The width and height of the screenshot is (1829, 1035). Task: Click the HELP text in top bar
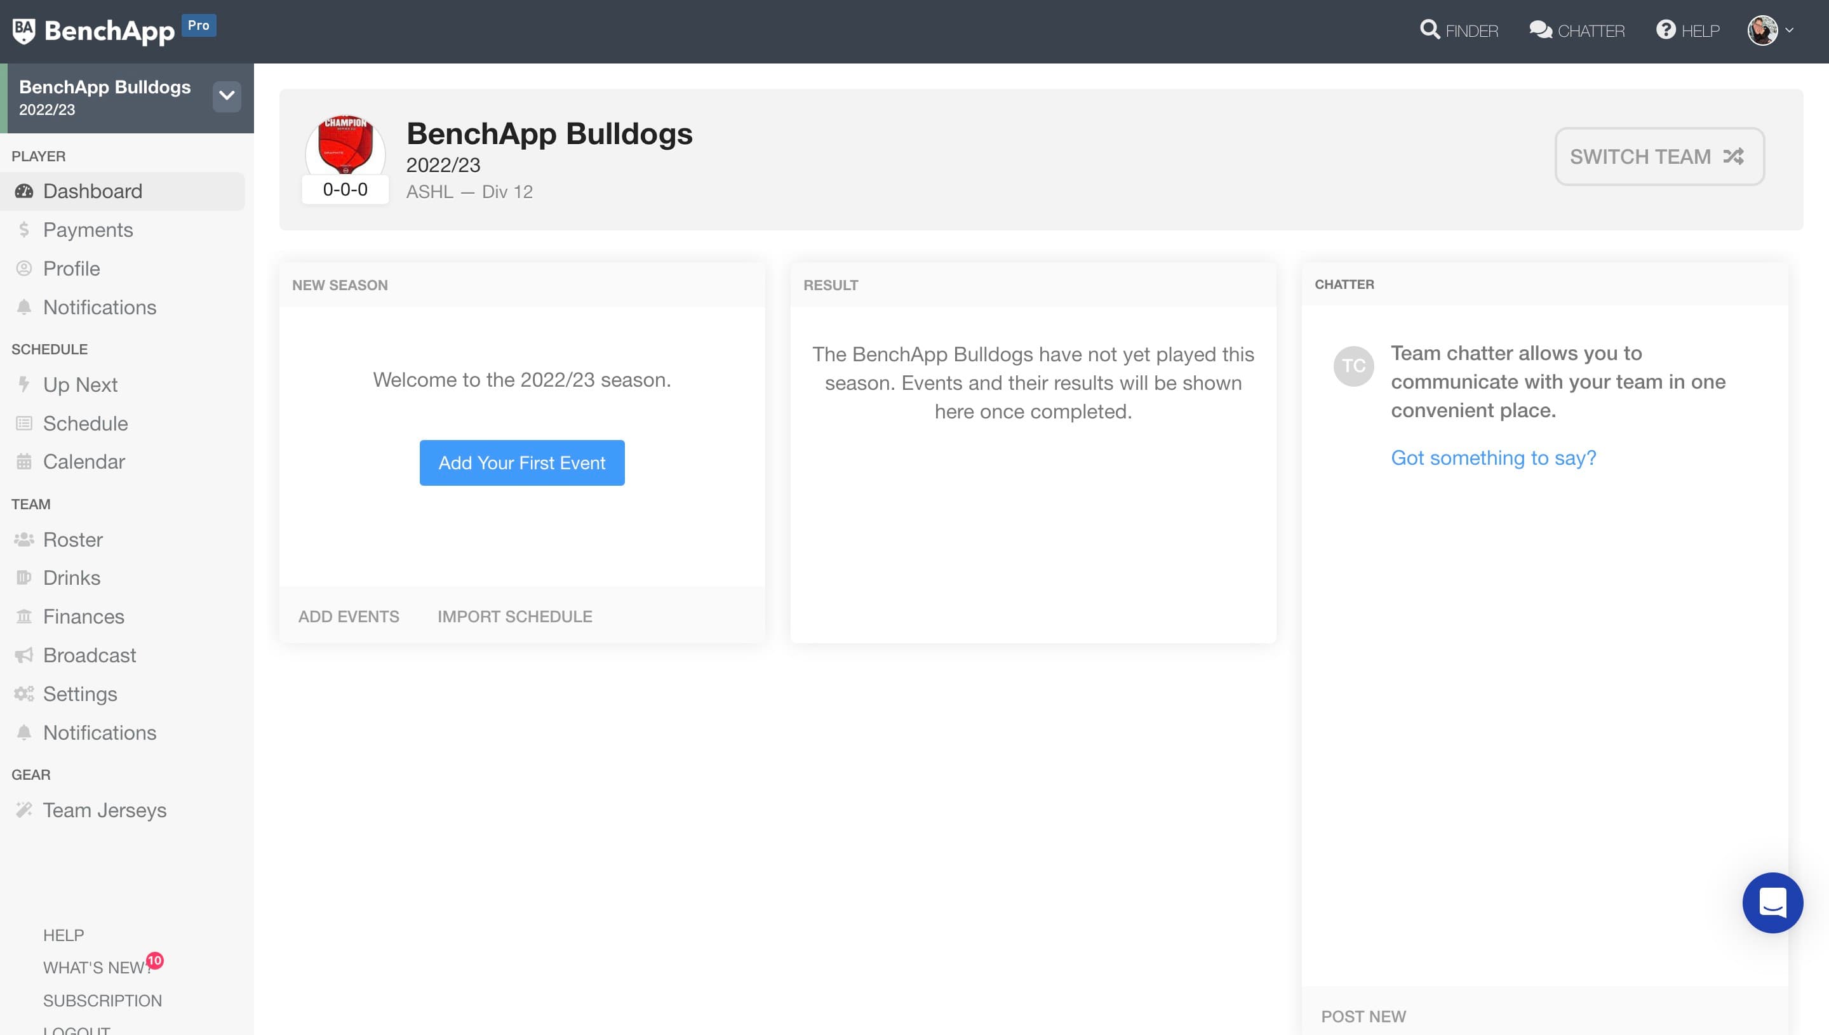click(x=1700, y=31)
